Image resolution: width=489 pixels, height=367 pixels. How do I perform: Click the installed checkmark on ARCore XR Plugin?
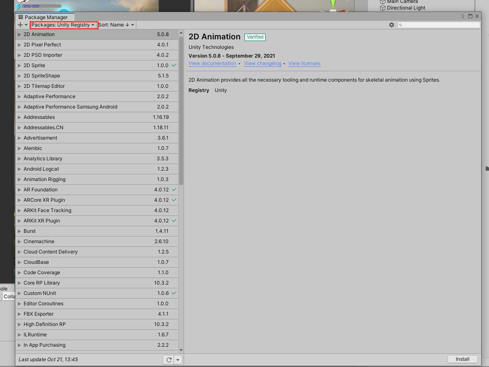click(174, 200)
